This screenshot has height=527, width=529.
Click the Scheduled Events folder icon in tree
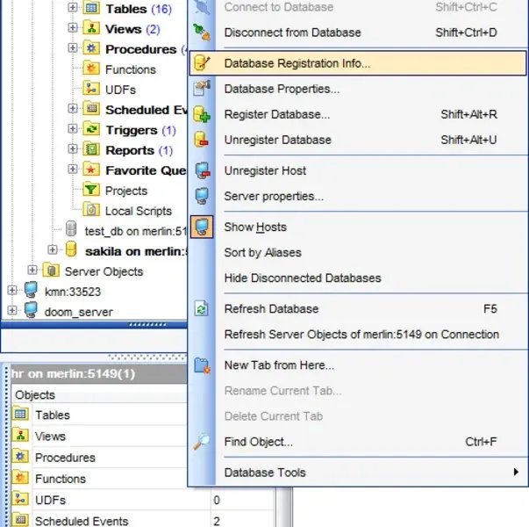(x=91, y=109)
